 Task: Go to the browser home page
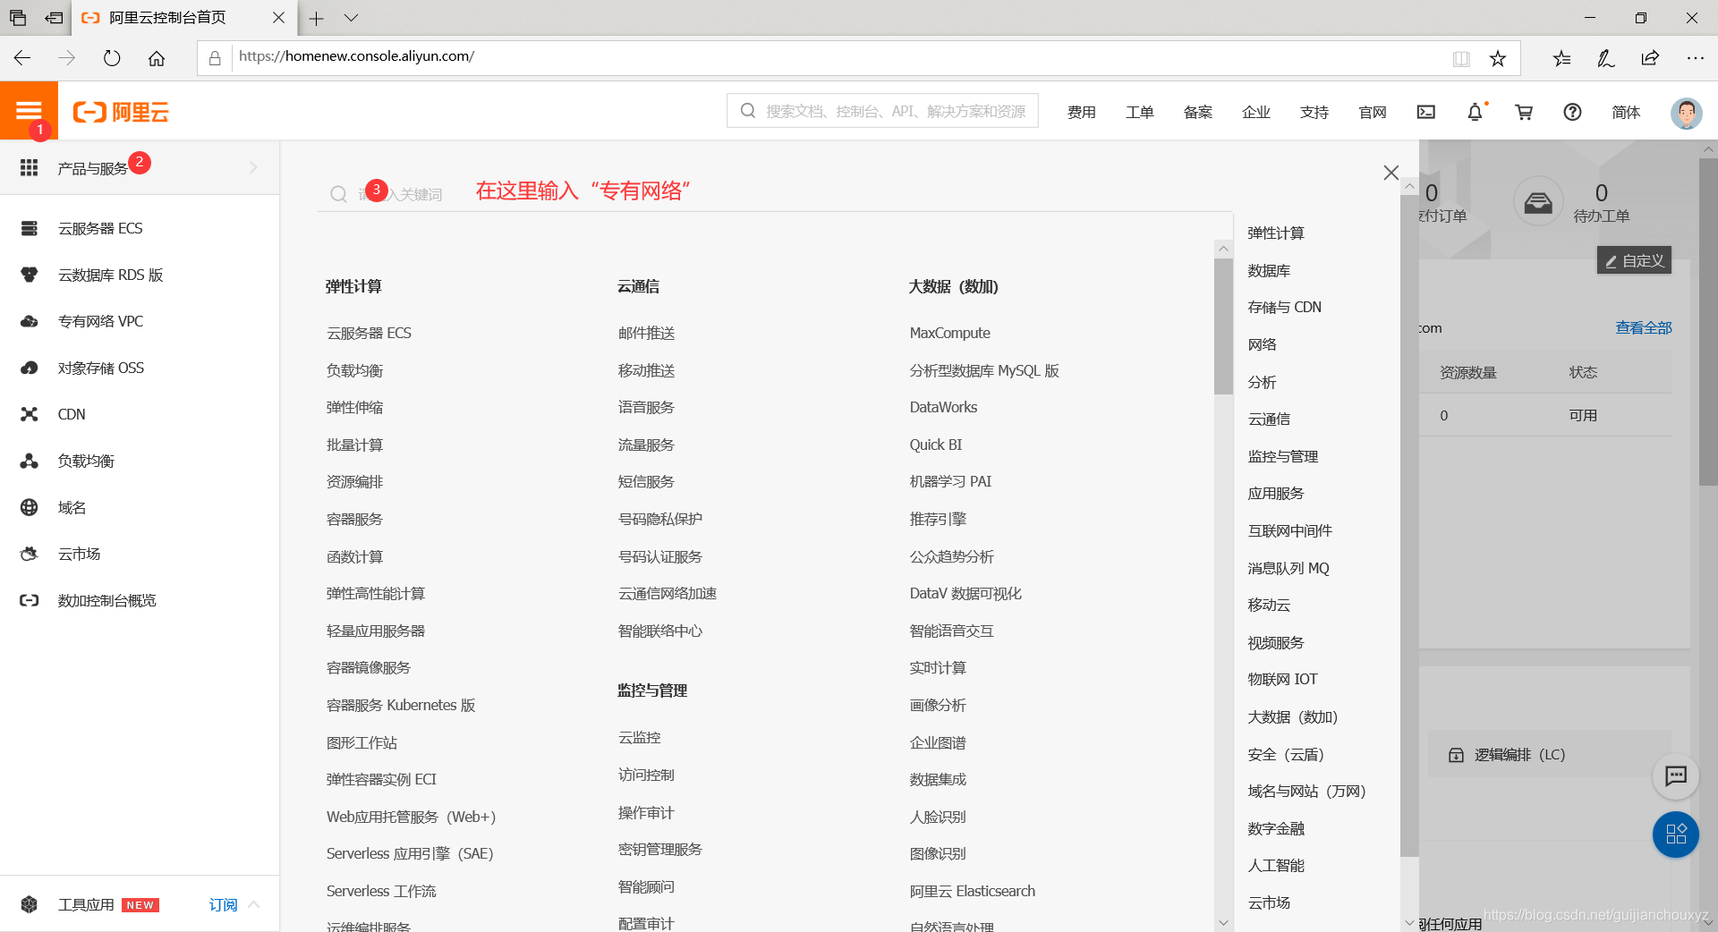click(157, 58)
